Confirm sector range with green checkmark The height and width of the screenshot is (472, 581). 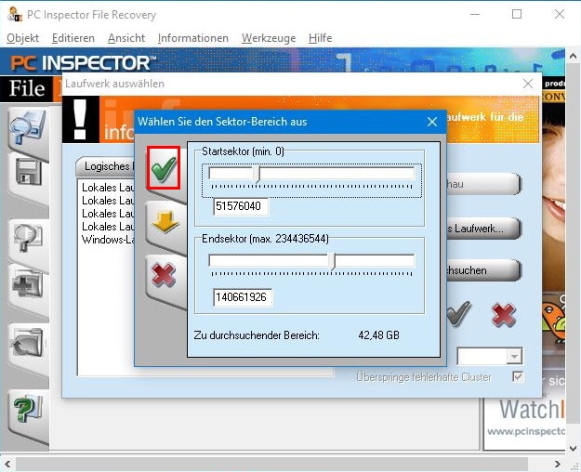[164, 168]
